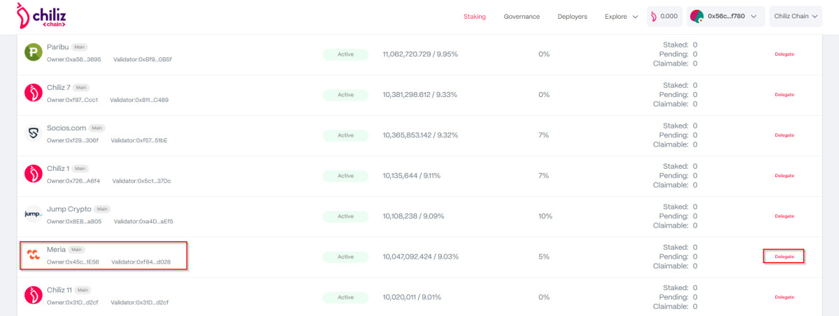Delegate to the Paribu validator

(x=784, y=54)
